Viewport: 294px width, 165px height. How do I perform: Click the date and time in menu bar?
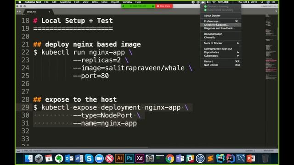point(247,2)
